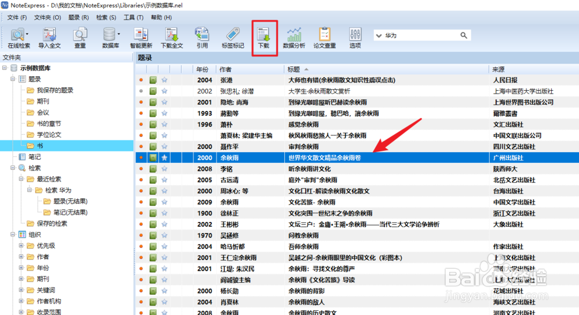The image size is (579, 315).
Task: Open the 数据库 toolbar dropdown arrow
Action: tap(119, 34)
